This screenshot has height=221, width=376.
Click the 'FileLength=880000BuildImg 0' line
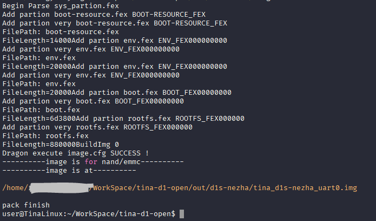[56, 145]
